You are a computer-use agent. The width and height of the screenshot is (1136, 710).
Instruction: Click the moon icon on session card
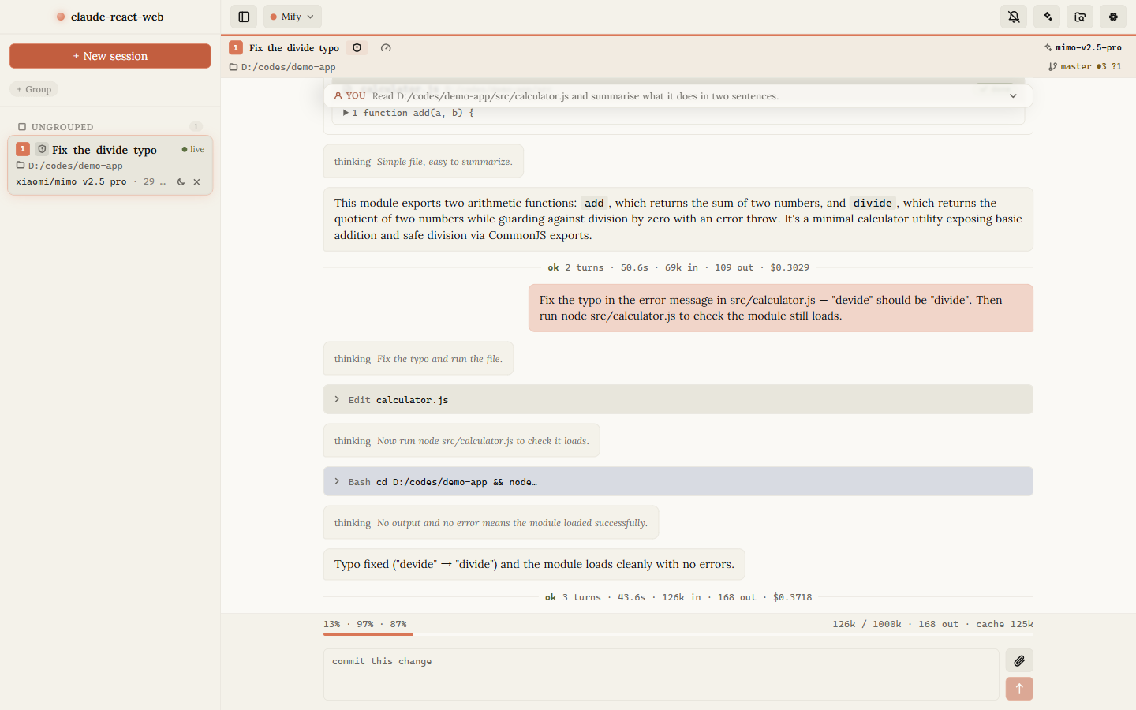(181, 182)
